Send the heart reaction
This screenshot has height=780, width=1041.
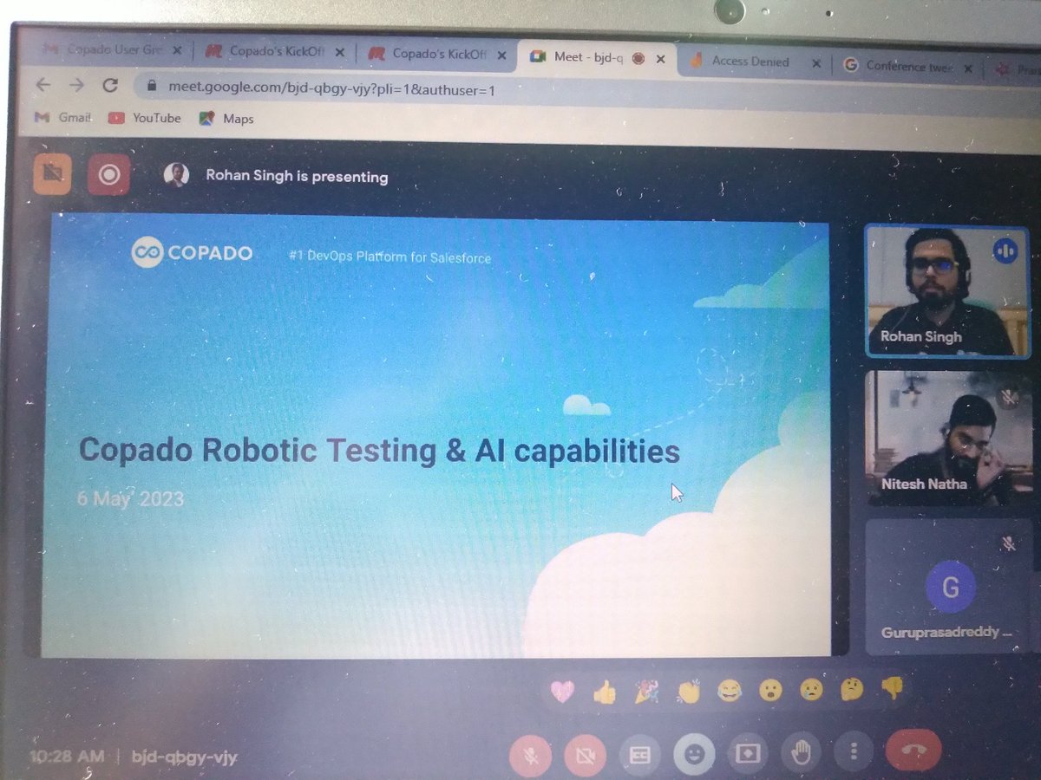point(562,691)
